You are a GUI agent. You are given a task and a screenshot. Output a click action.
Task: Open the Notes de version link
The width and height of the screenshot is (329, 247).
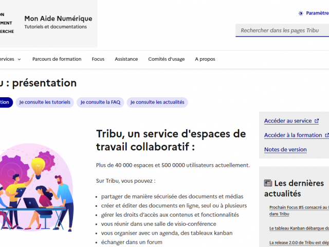(285, 150)
